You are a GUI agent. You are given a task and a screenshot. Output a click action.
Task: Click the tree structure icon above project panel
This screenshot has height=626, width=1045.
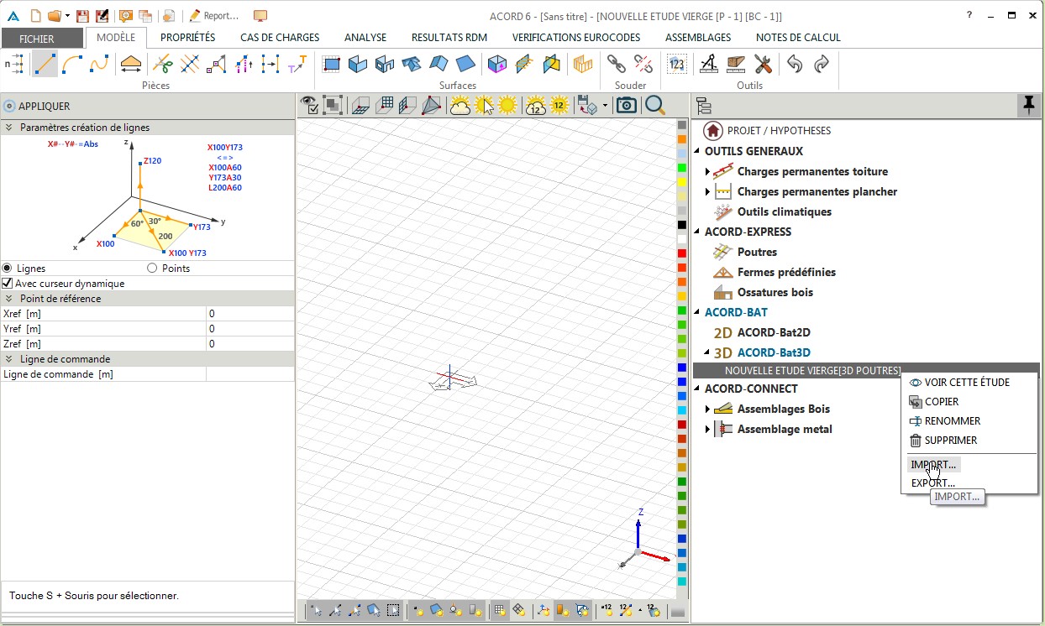point(704,106)
